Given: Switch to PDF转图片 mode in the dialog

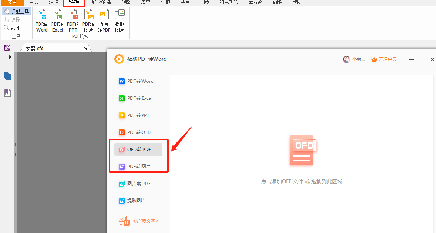Looking at the screenshot, I should pyautogui.click(x=139, y=166).
